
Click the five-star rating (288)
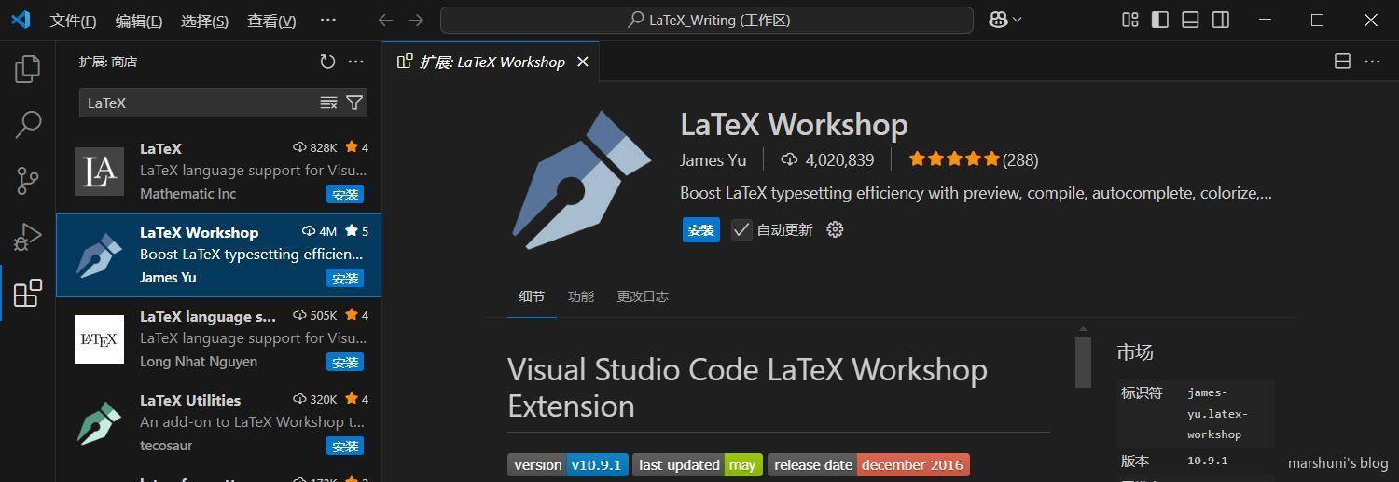point(974,159)
